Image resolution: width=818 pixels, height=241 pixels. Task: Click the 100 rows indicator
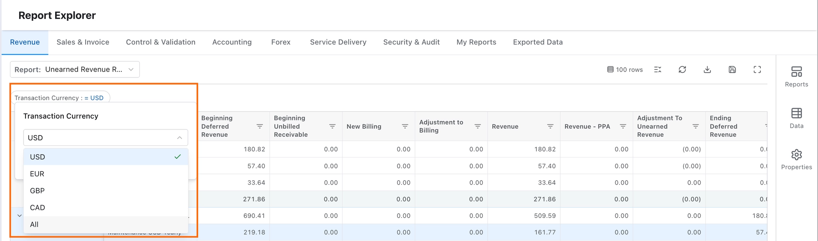coord(625,70)
